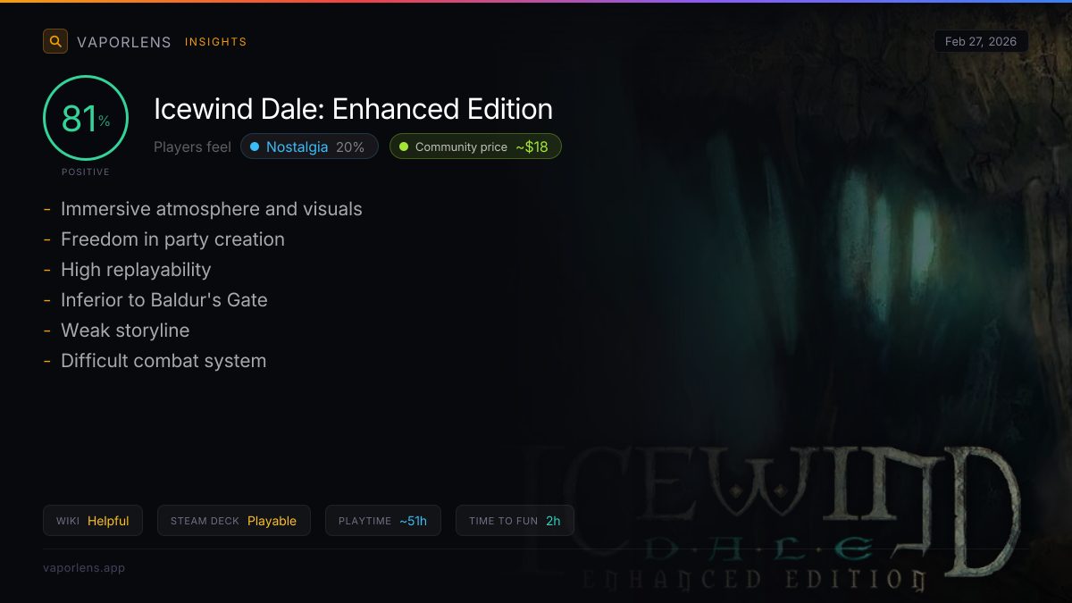Select 'Inferior to Baldur's Gate' point
Image resolution: width=1072 pixels, height=603 pixels.
pyautogui.click(x=164, y=300)
